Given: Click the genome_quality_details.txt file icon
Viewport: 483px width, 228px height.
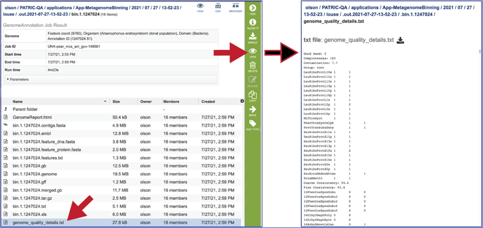Looking at the screenshot, I should (x=5, y=222).
